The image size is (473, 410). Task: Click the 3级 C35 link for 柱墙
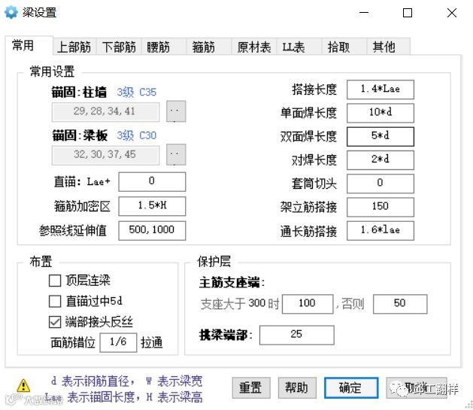(137, 92)
